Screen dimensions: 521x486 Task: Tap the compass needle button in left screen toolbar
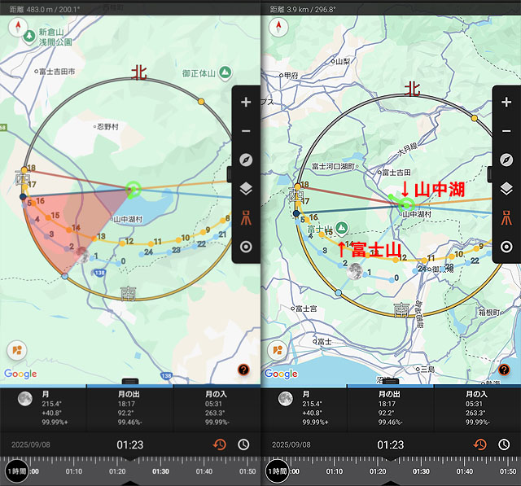point(246,160)
